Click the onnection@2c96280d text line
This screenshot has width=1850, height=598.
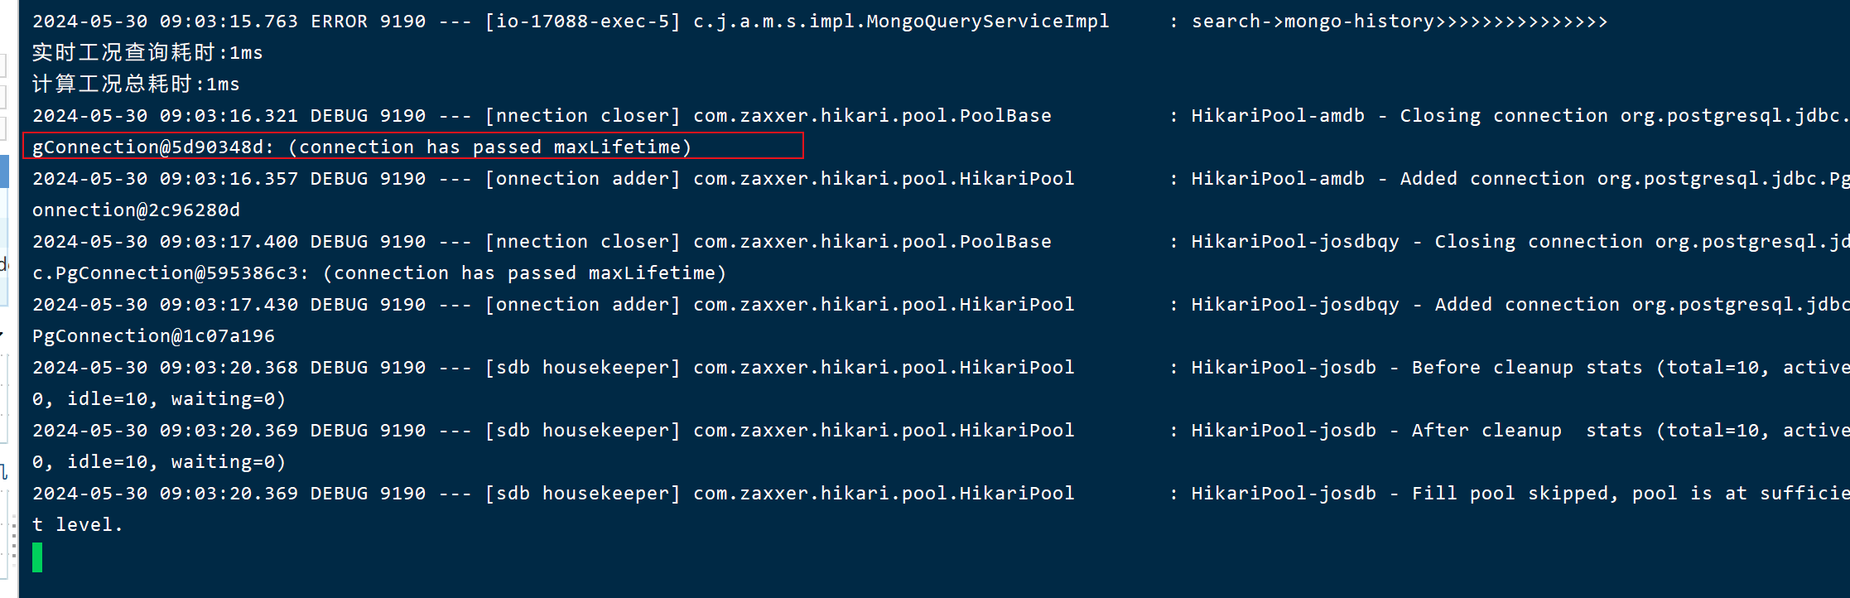pyautogui.click(x=136, y=210)
